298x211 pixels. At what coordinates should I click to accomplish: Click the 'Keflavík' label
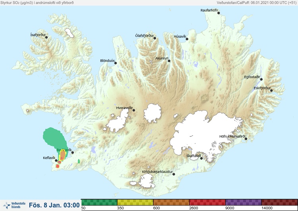pyautogui.click(x=49, y=158)
